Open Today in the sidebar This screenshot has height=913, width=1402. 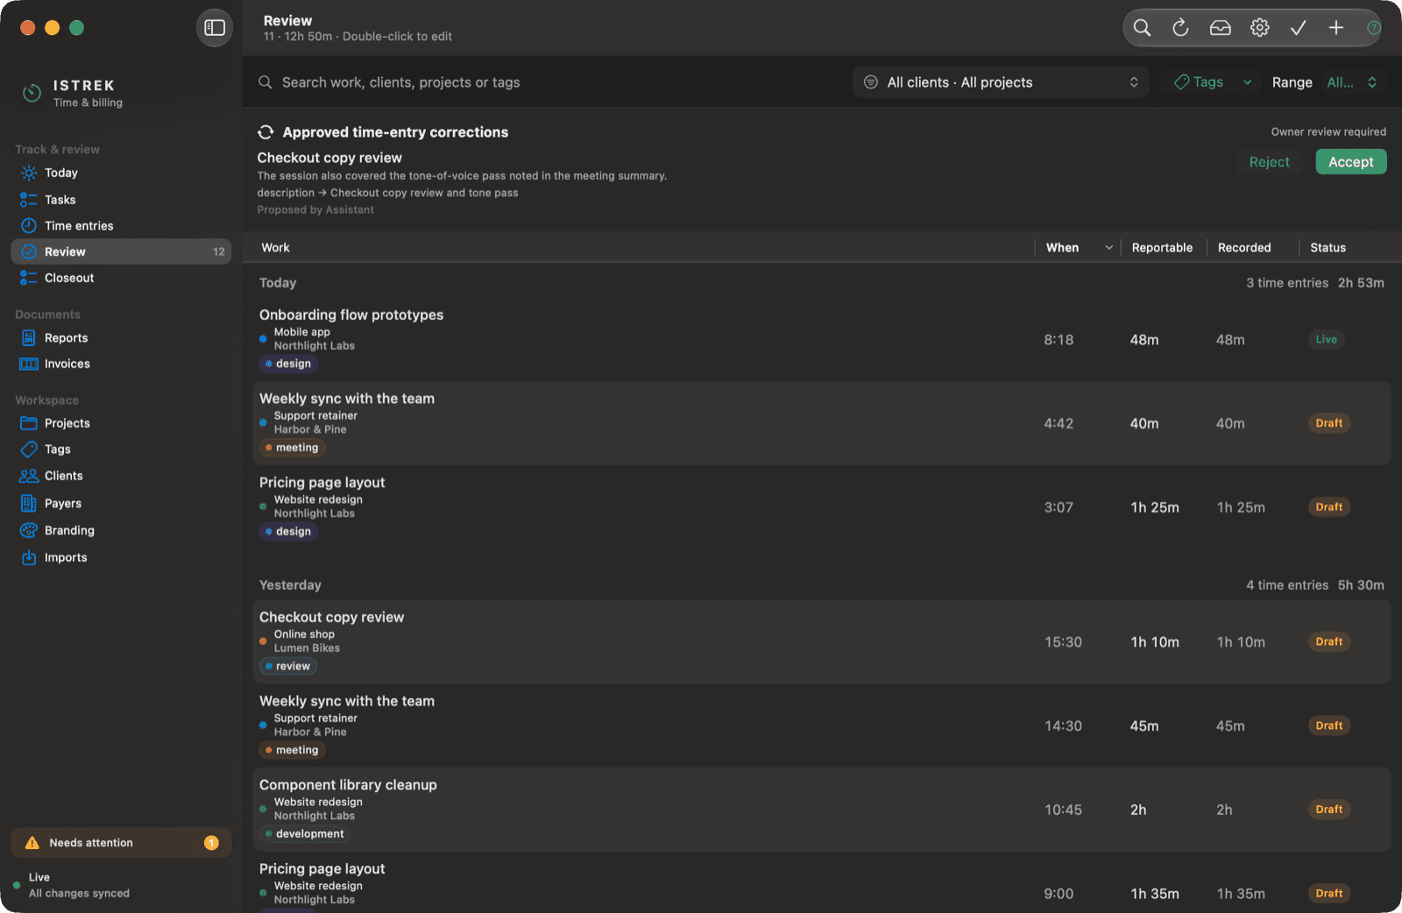[121, 173]
